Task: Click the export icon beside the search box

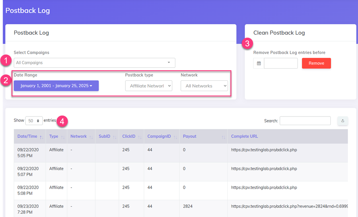Action: tap(343, 120)
